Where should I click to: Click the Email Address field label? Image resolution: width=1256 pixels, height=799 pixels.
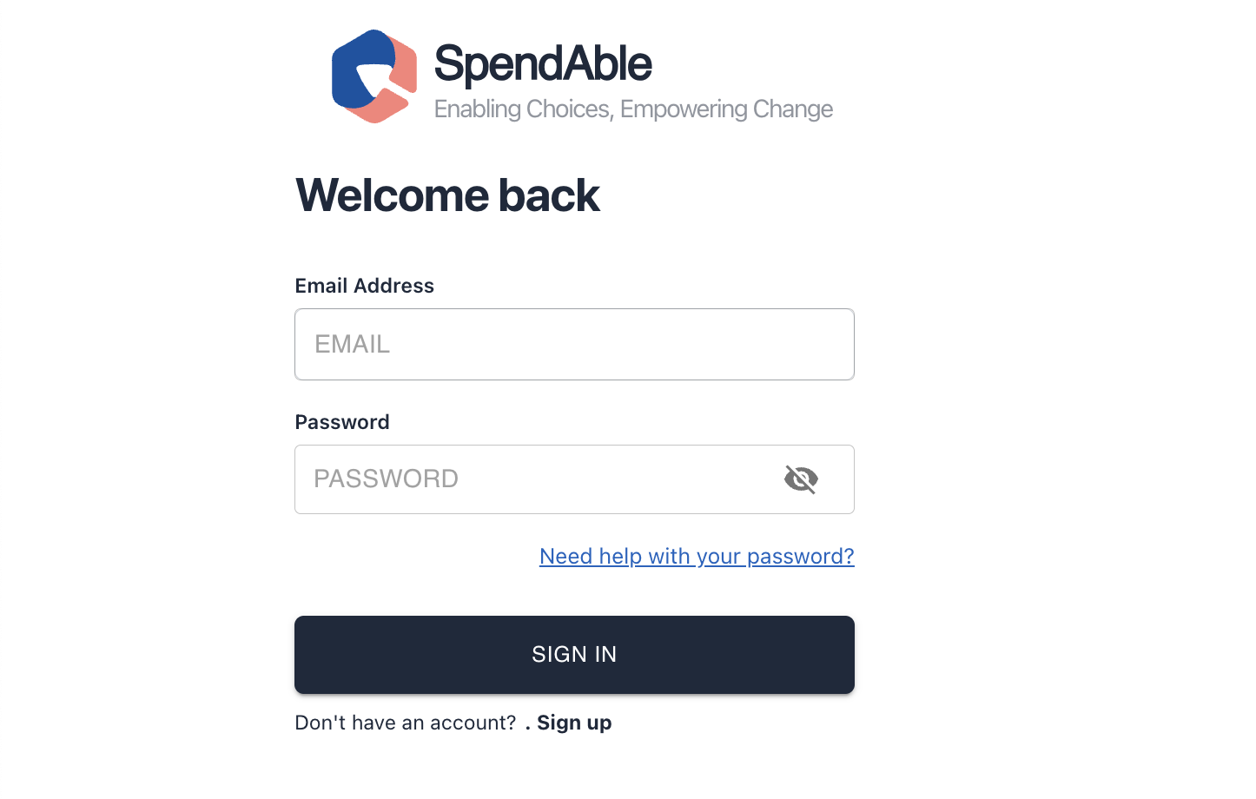[364, 286]
